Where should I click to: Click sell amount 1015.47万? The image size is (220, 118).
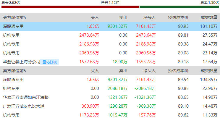pyautogui.click(x=117, y=115)
